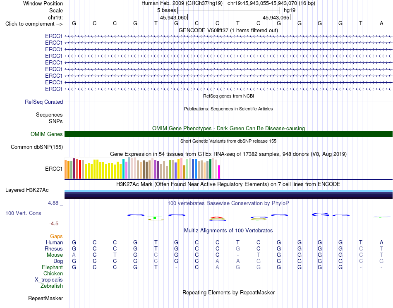Click the OMIM Gene Phenotypes track title
This screenshot has height=308, width=393.
pyautogui.click(x=228, y=129)
